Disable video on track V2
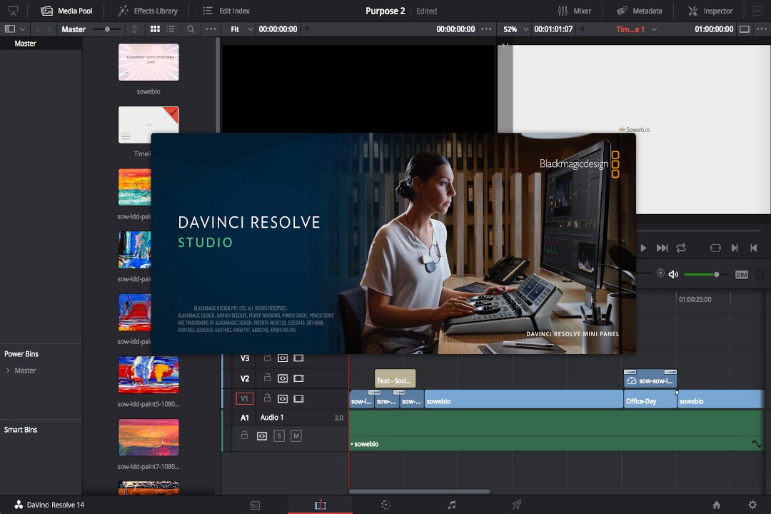 pyautogui.click(x=298, y=378)
